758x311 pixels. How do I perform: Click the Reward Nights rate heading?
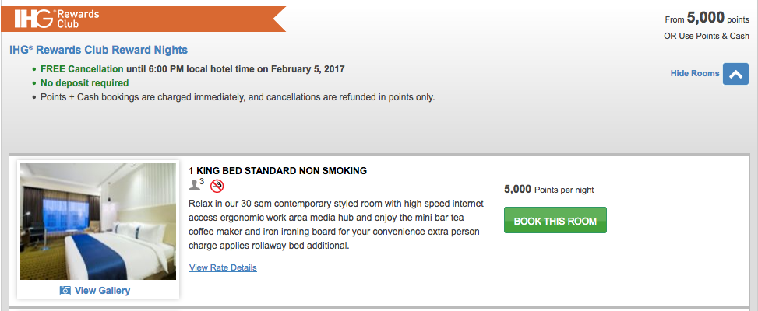pos(99,51)
